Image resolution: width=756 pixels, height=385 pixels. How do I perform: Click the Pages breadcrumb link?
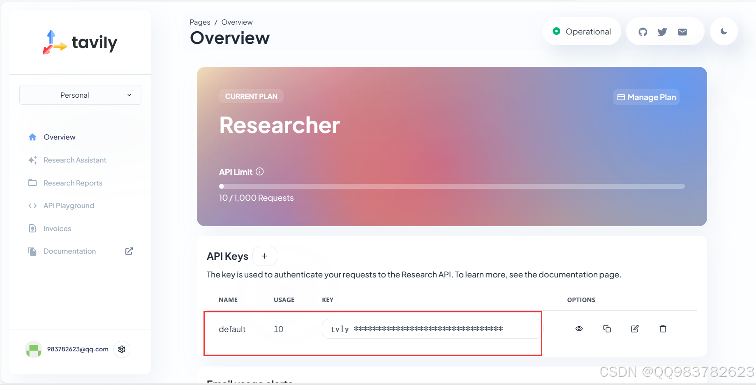point(200,22)
